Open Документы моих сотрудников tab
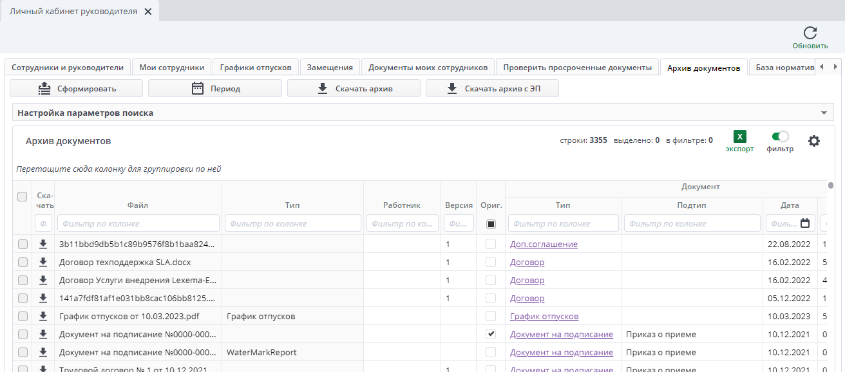 (x=428, y=67)
